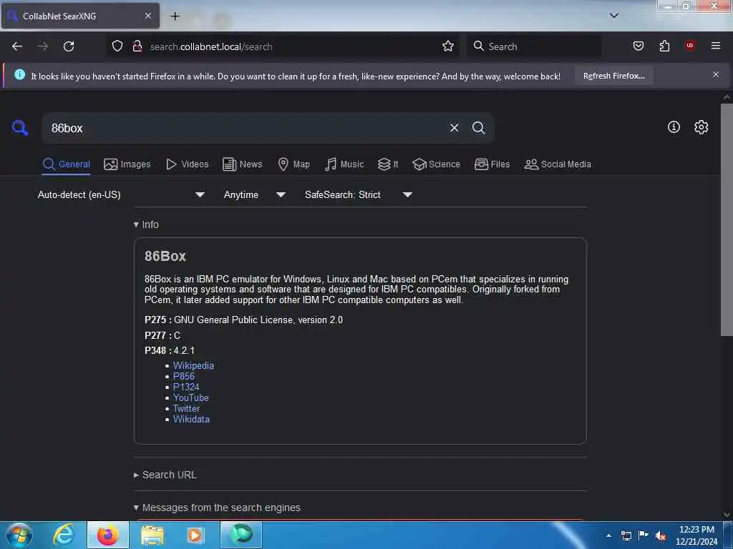Screen dimensions: 733x549
Task: Open the list all tabs chevron
Action: click(613, 16)
